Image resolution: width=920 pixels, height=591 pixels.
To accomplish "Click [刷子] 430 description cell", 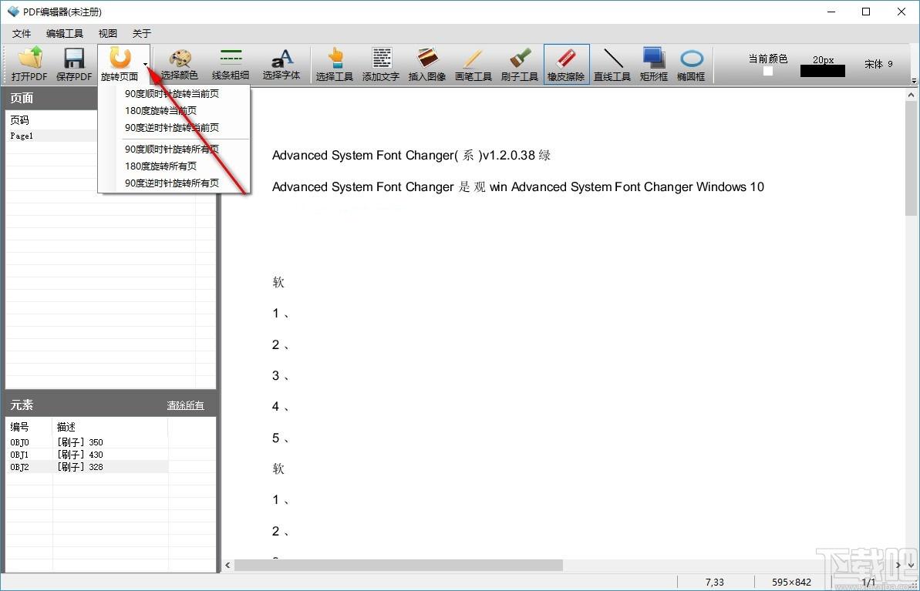I will 79,455.
